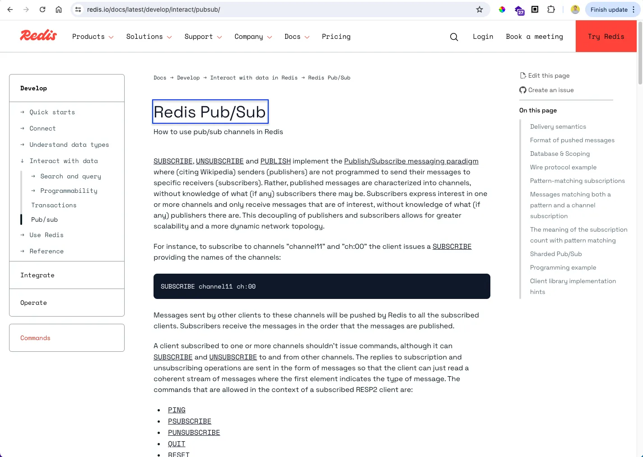The image size is (643, 457).
Task: Open the Extensions puzzle piece icon
Action: 551,9
